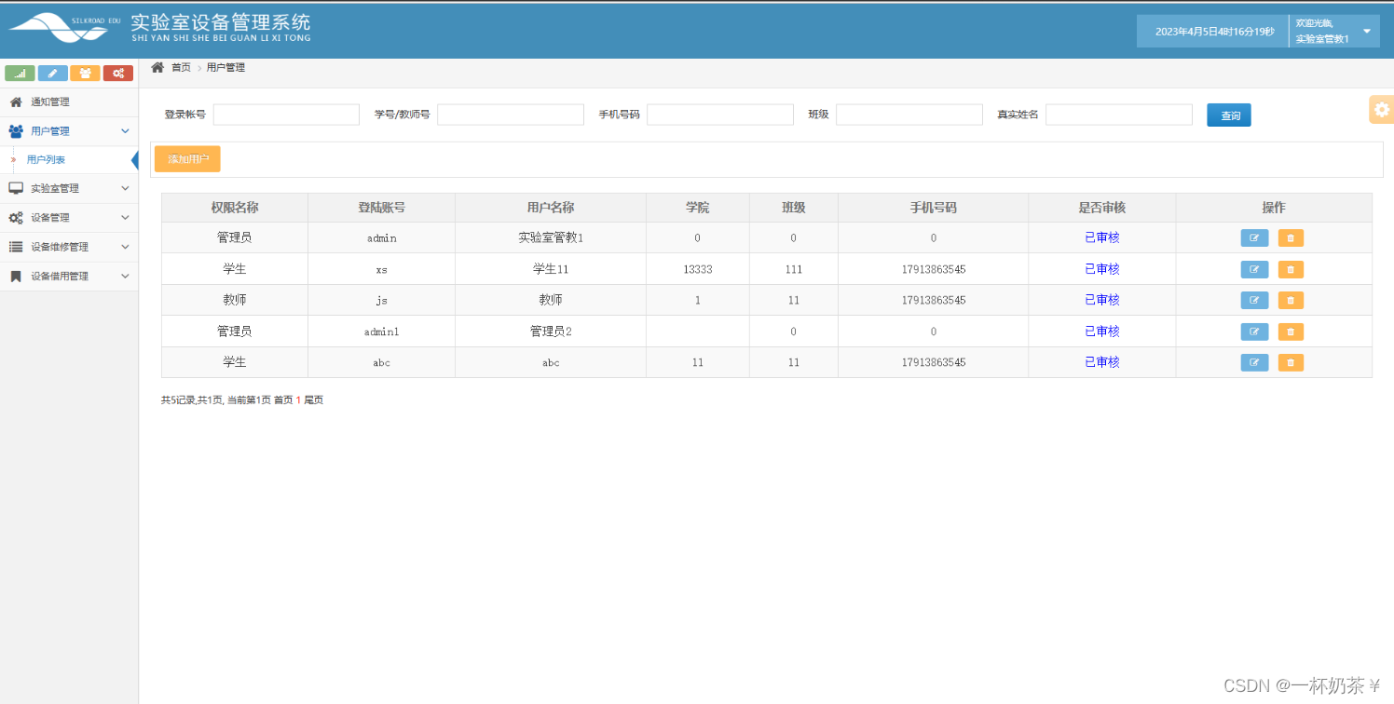Open 通知管理 in the sidebar
Screen dimensions: 1394x704
coord(69,102)
